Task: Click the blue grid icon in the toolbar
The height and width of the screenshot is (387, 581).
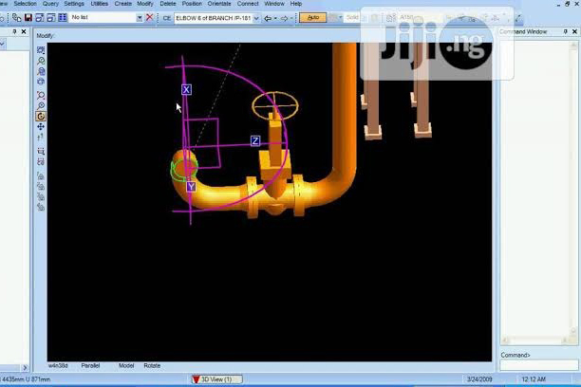Action: (x=63, y=17)
